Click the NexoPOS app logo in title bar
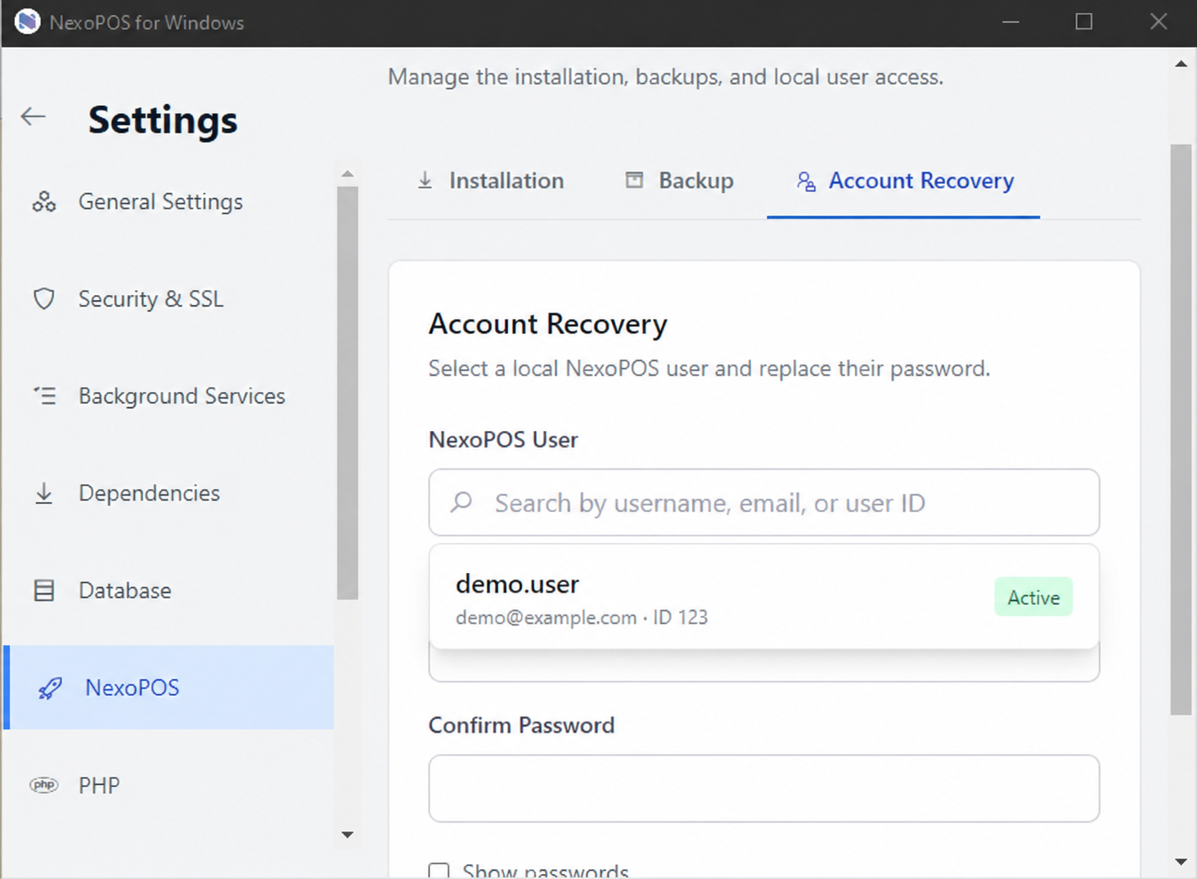 27,22
